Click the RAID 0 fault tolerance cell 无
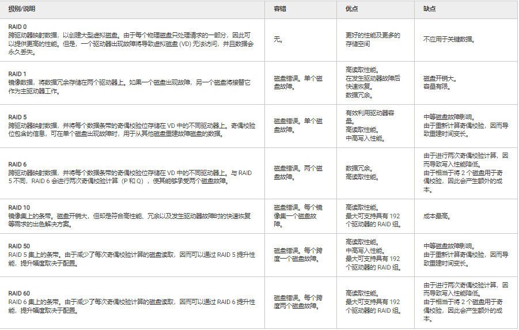The height and width of the screenshot is (330, 519). 278,39
